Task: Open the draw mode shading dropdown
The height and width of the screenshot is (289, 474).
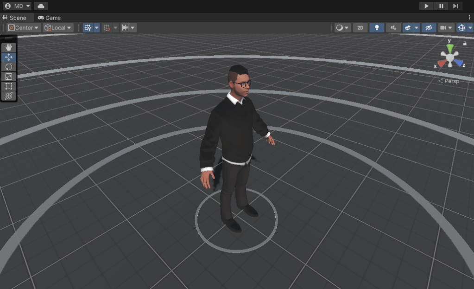Action: point(342,28)
